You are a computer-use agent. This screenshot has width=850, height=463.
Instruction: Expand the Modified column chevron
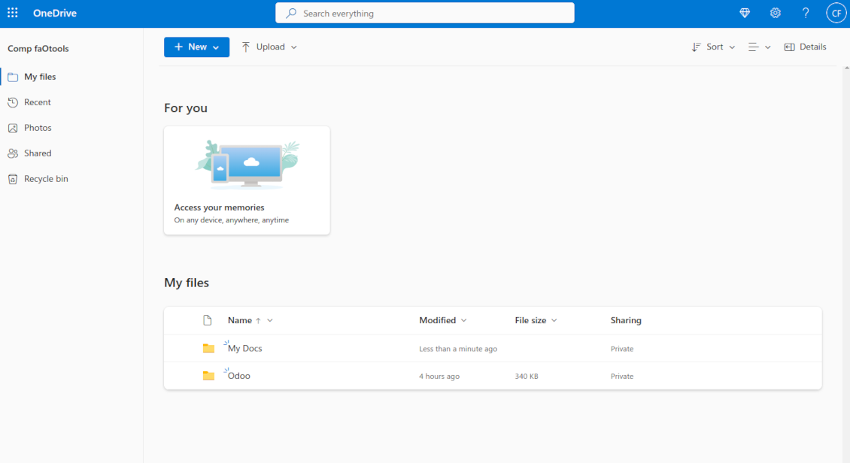[x=464, y=321]
